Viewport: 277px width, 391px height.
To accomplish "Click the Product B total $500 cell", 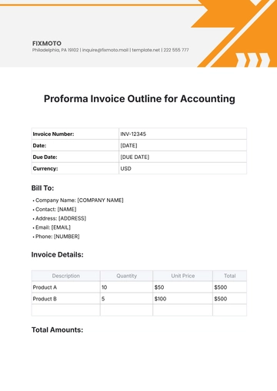I will coord(230,299).
